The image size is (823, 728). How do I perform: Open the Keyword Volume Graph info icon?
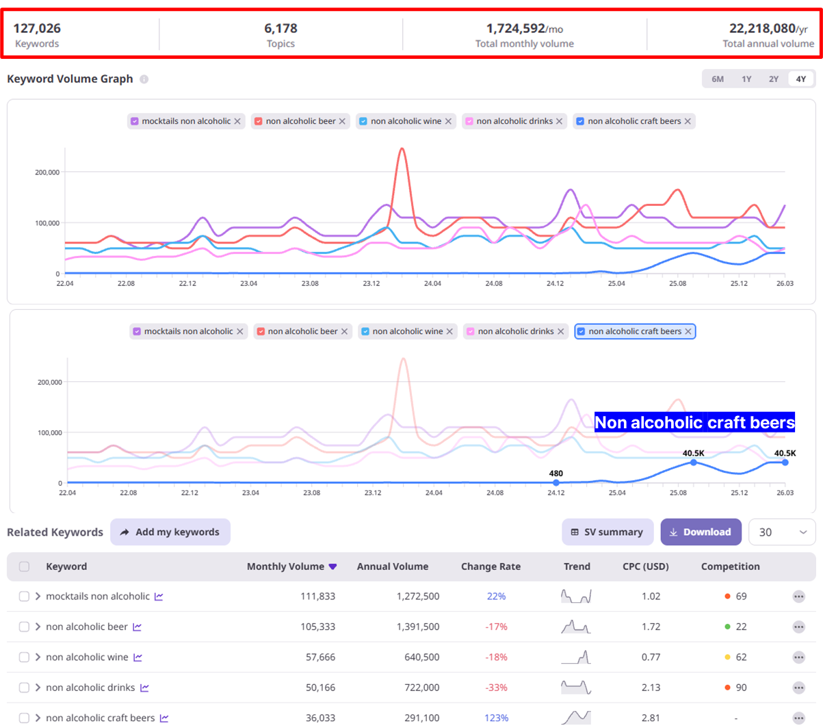(x=144, y=79)
